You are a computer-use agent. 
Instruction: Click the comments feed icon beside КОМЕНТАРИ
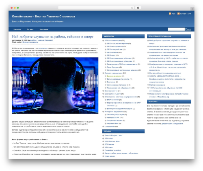point(179,14)
